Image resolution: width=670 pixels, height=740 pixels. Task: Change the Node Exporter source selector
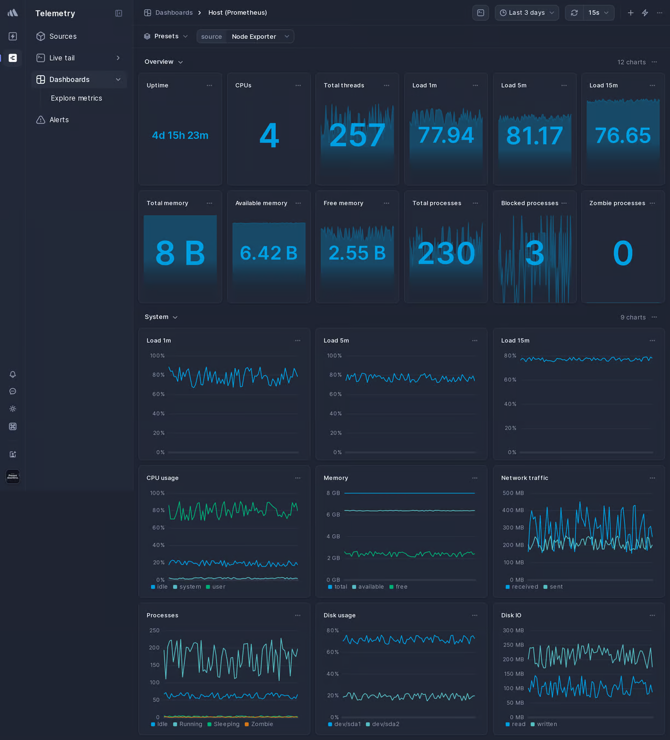259,36
